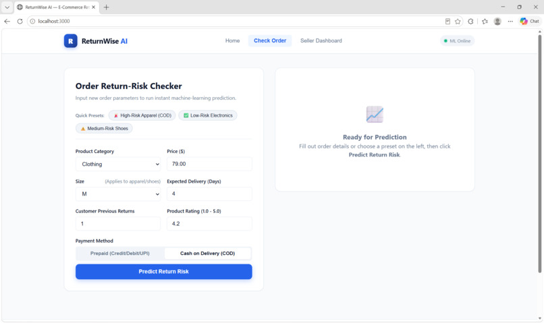Click the 'Quick Presets:' label
This screenshot has width=544, height=323.
pyautogui.click(x=90, y=115)
